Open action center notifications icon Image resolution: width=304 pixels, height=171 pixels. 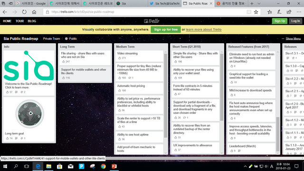tap(296, 166)
